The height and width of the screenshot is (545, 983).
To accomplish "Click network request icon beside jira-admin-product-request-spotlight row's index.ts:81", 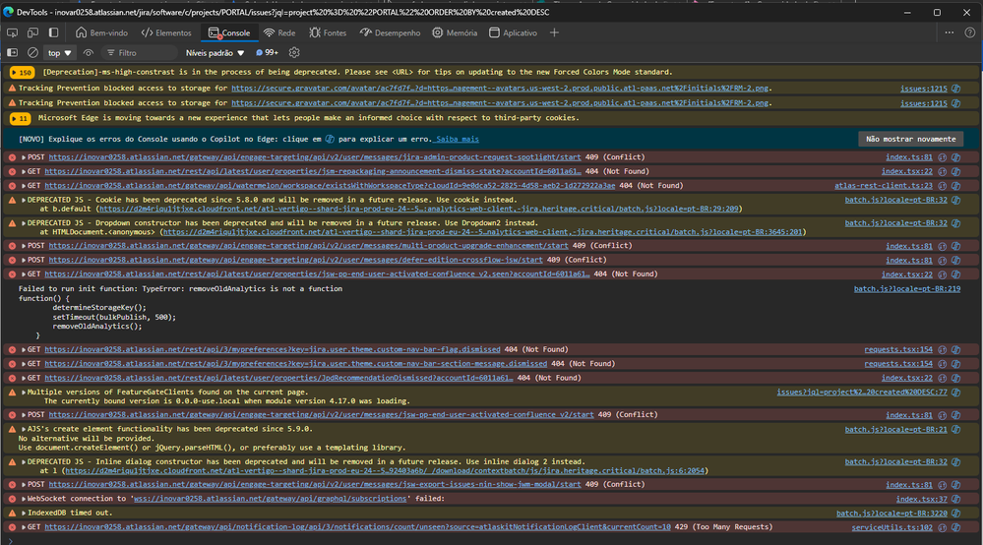I will point(942,157).
